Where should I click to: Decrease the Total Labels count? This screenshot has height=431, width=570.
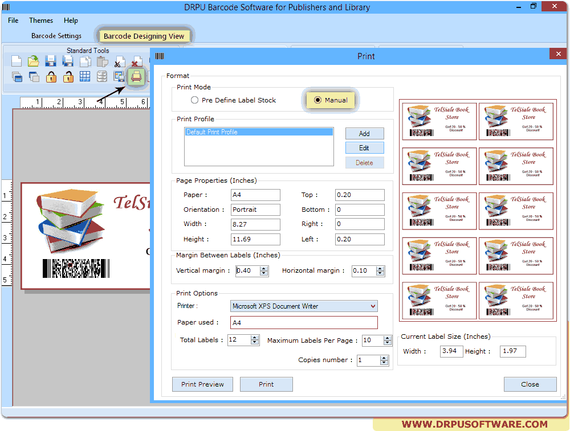tap(255, 342)
